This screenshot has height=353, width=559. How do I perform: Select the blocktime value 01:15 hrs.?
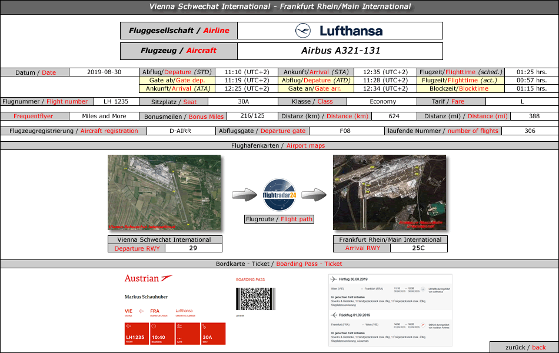(x=531, y=88)
